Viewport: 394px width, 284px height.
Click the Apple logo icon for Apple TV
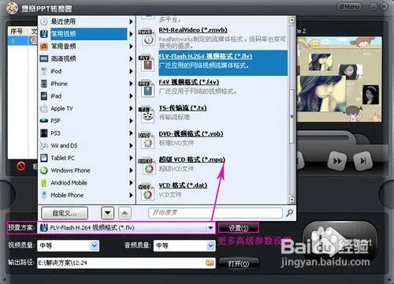(x=44, y=108)
